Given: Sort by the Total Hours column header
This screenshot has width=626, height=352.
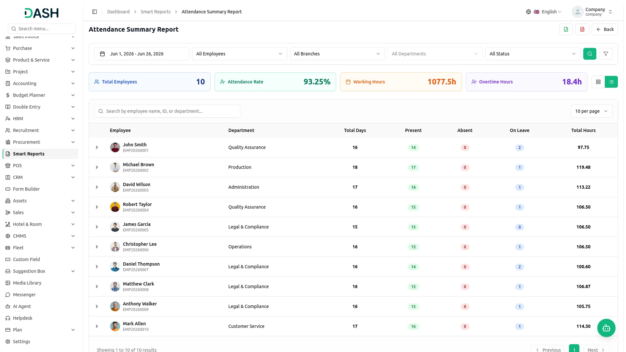Looking at the screenshot, I should click(x=583, y=130).
